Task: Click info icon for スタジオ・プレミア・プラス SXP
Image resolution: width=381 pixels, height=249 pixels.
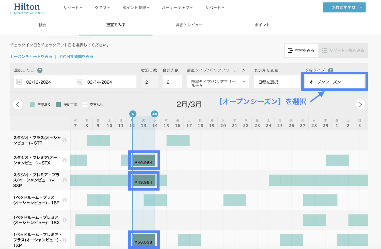Action: pyautogui.click(x=65, y=180)
